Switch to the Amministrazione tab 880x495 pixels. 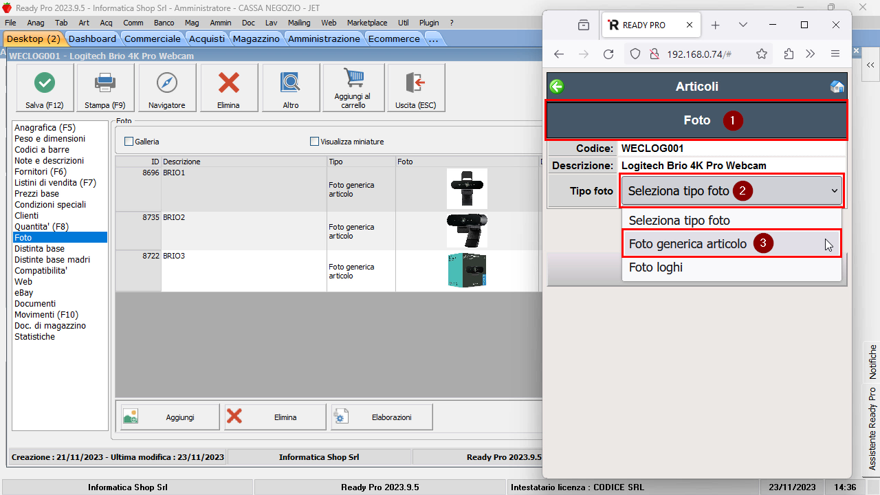coord(324,39)
